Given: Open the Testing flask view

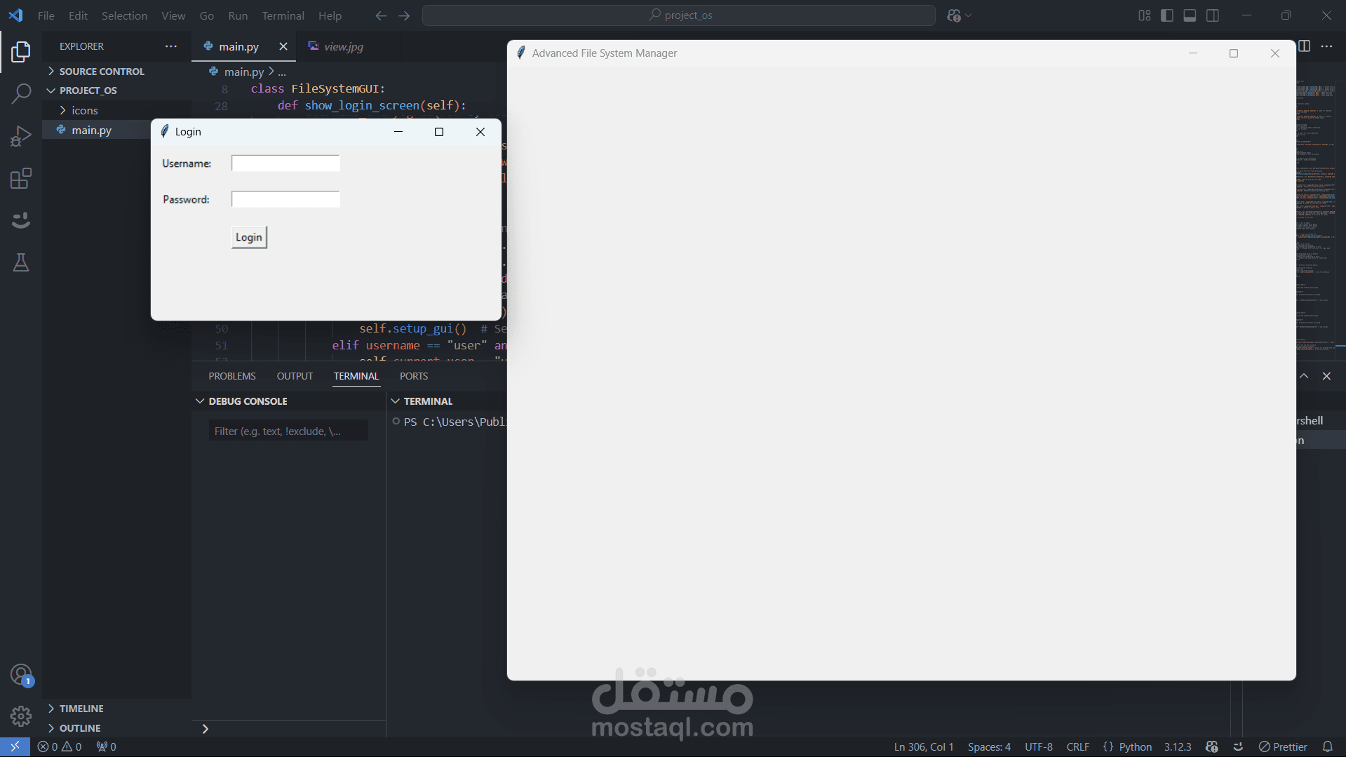Looking at the screenshot, I should pos(21,262).
